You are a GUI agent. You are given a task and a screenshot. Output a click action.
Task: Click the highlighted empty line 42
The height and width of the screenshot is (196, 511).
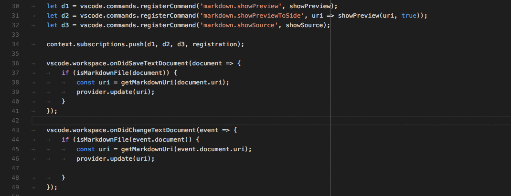[x=191, y=121]
